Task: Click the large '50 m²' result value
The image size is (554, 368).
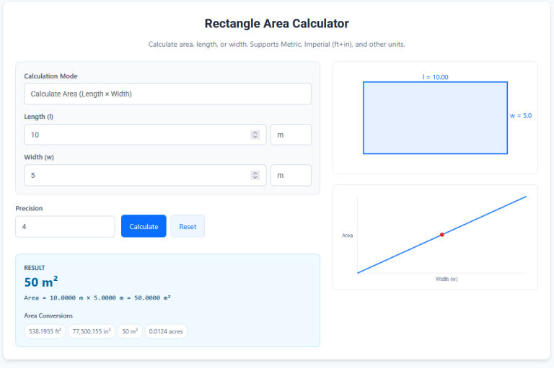Action: pyautogui.click(x=41, y=282)
